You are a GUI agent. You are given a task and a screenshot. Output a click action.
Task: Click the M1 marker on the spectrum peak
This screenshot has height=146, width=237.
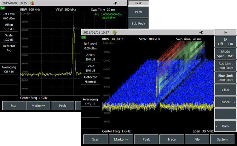point(74,27)
